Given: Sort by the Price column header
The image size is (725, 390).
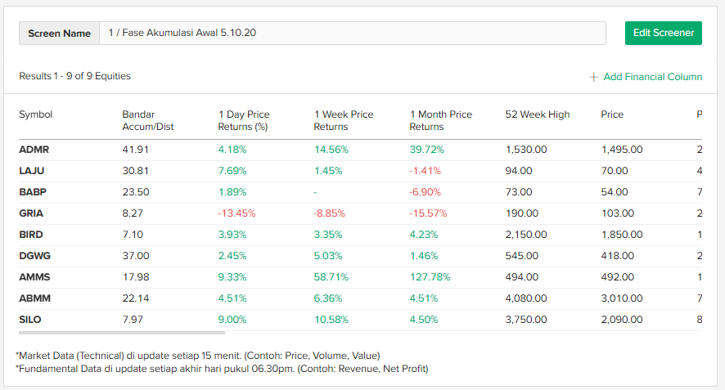Looking at the screenshot, I should [612, 114].
